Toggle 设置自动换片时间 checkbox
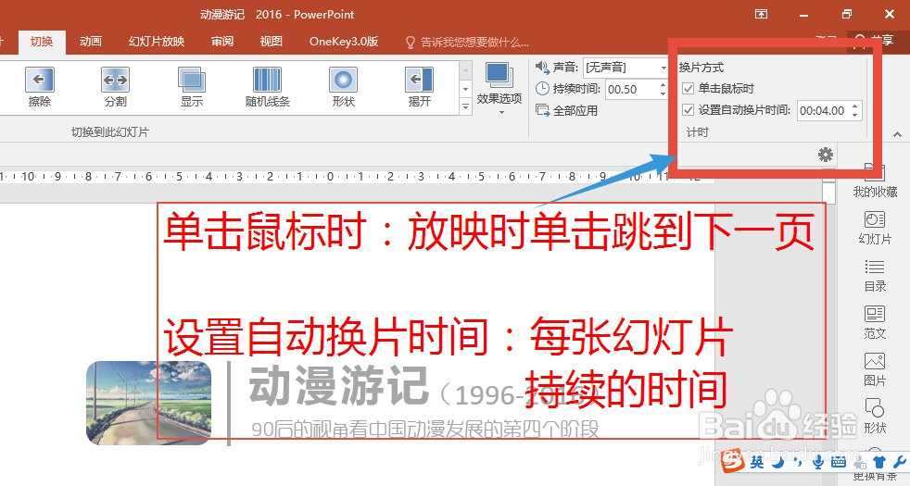Image resolution: width=910 pixels, height=486 pixels. click(689, 109)
